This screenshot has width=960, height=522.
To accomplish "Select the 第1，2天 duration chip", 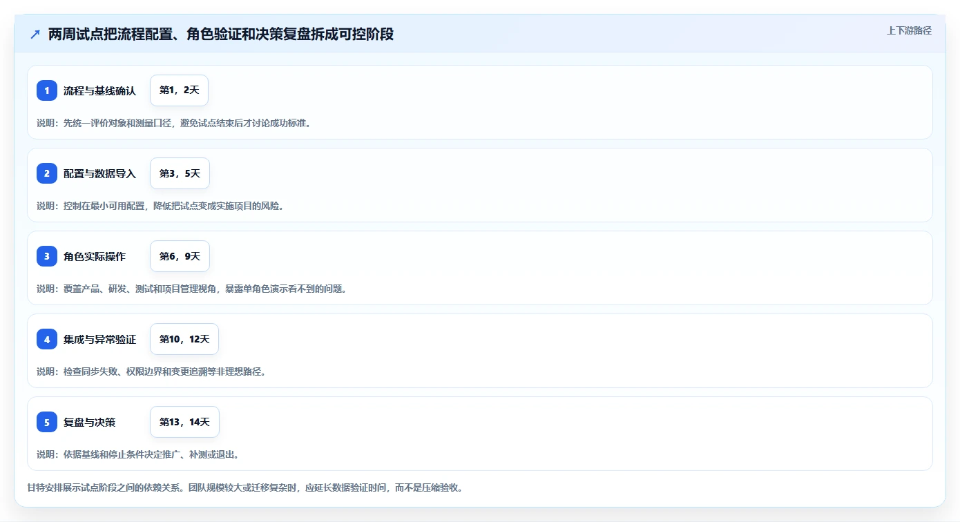I will 179,90.
